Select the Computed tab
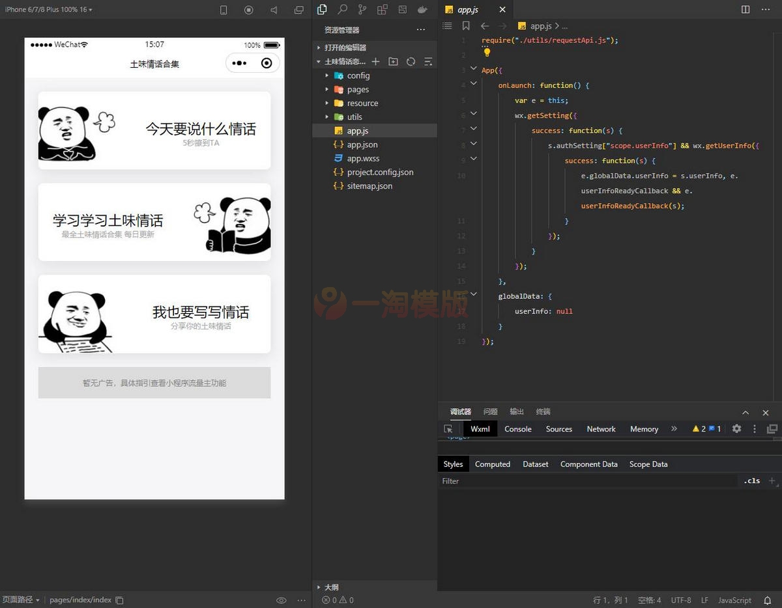This screenshot has height=608, width=782. (492, 464)
